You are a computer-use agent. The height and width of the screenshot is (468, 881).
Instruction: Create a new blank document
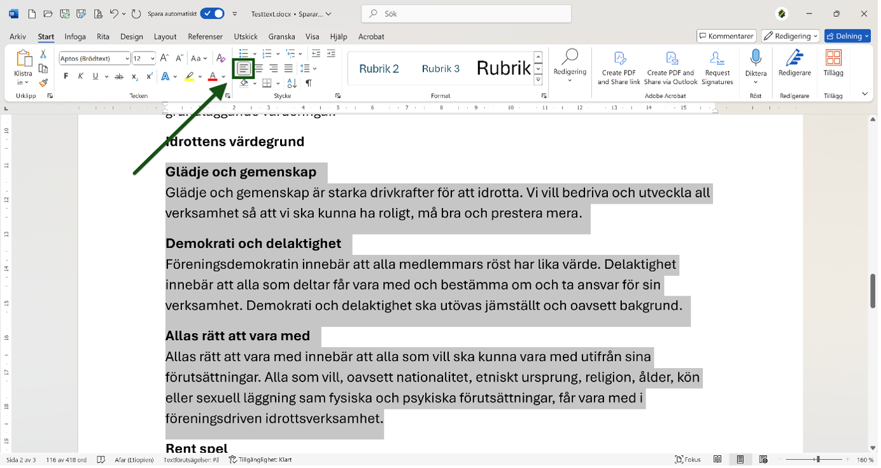32,13
